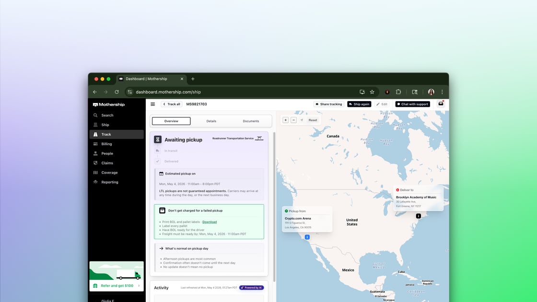
Task: Open the browser three-dot menu
Action: coord(442,92)
